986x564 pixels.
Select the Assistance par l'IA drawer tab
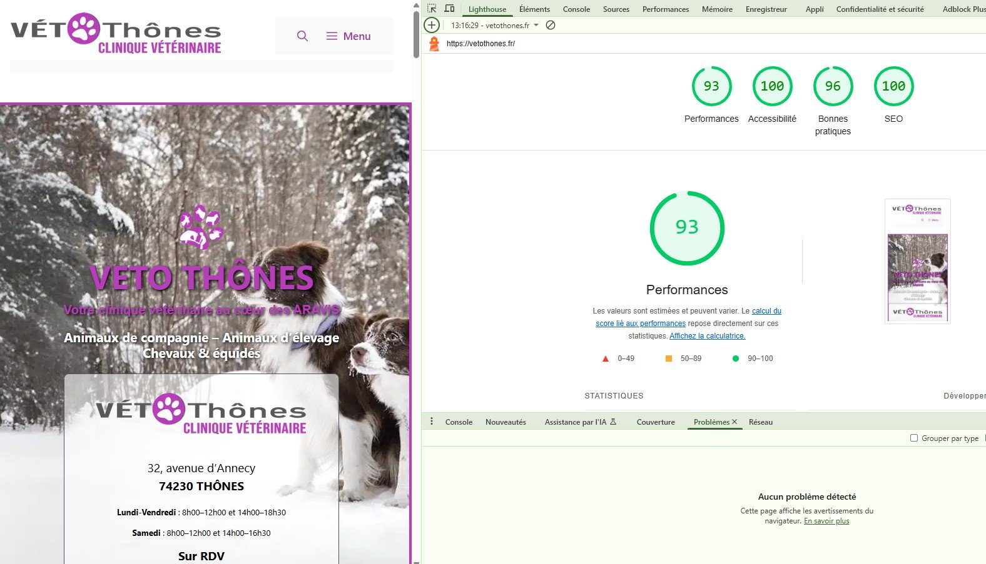[x=581, y=422]
